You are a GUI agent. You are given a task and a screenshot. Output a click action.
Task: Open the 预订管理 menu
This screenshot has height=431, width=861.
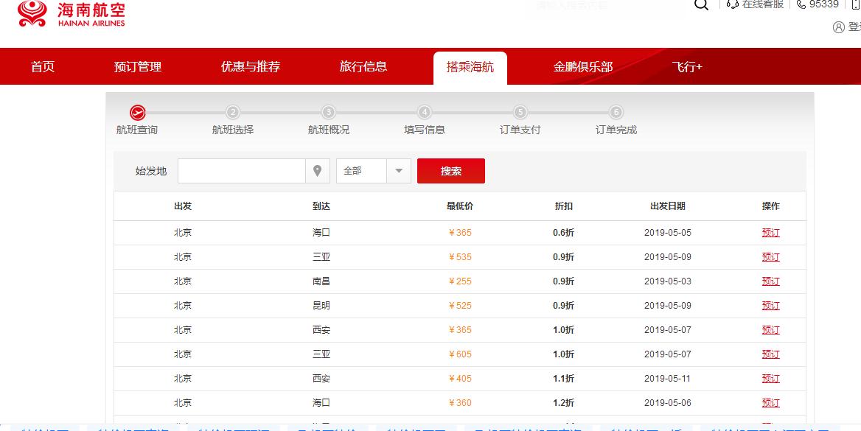coord(138,67)
